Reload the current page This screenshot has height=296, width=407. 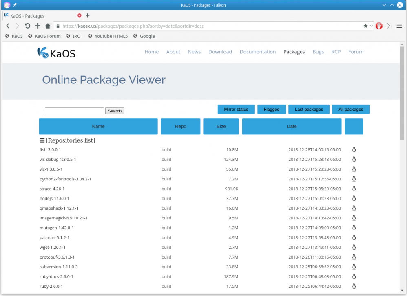coord(27,26)
